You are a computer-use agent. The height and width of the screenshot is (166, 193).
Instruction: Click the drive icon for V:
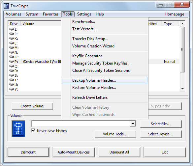point(12,89)
